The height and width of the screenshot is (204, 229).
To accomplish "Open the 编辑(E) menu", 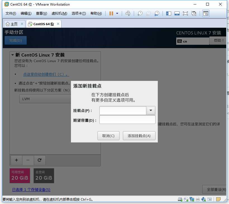I will (x=26, y=13).
